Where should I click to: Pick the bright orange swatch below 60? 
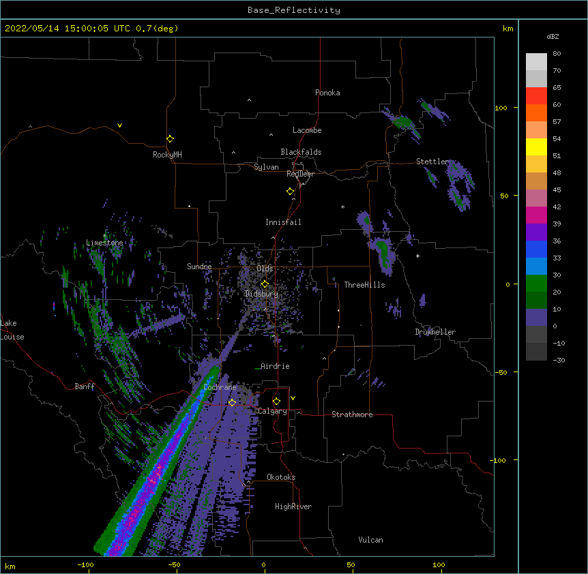tap(536, 112)
